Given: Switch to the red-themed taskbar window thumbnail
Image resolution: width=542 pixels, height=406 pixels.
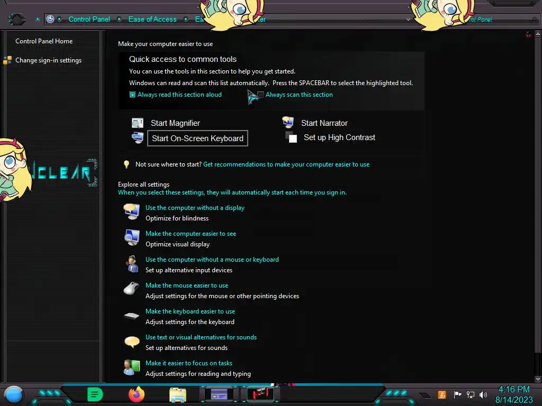Looking at the screenshot, I should coord(260,394).
